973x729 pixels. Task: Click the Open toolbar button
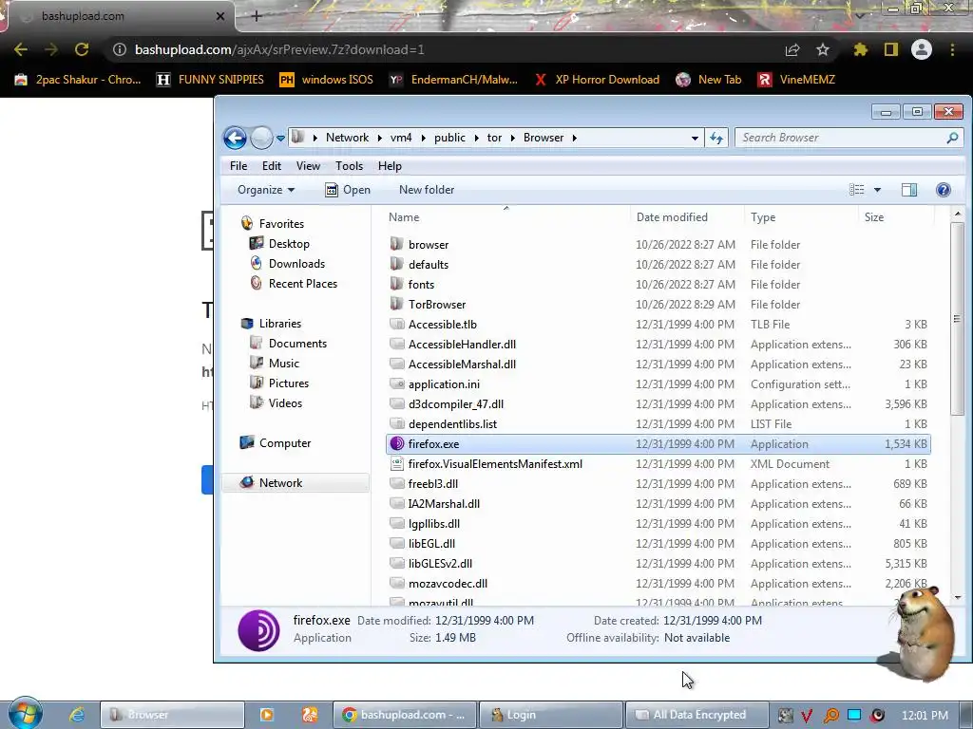tap(348, 190)
